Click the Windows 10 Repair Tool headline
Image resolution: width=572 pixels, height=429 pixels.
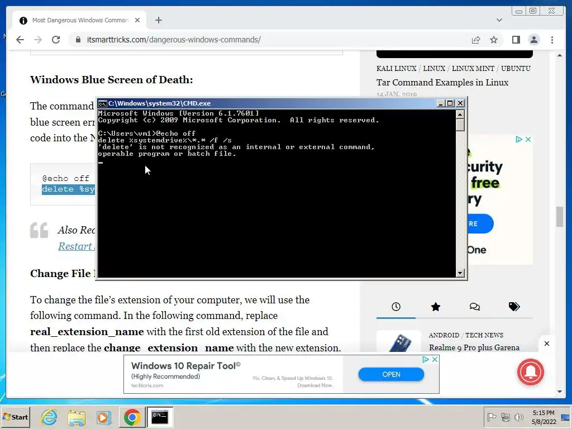pos(185,366)
